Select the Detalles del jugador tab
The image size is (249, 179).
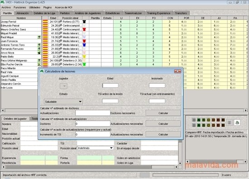[x=15, y=119]
